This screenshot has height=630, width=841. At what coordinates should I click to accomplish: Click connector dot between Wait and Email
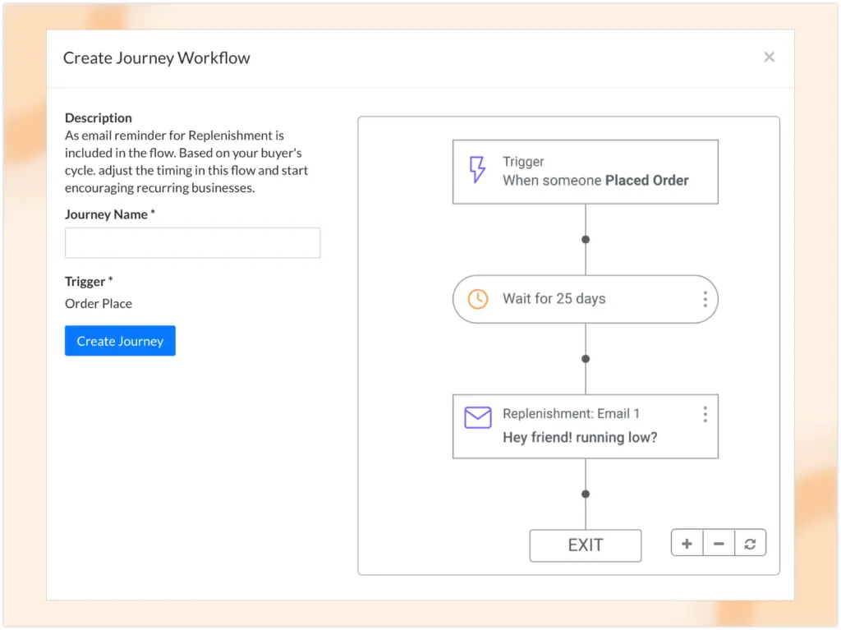pos(586,359)
